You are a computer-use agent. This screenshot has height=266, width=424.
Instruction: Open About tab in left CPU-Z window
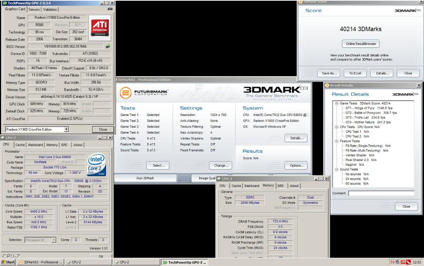pyautogui.click(x=78, y=145)
